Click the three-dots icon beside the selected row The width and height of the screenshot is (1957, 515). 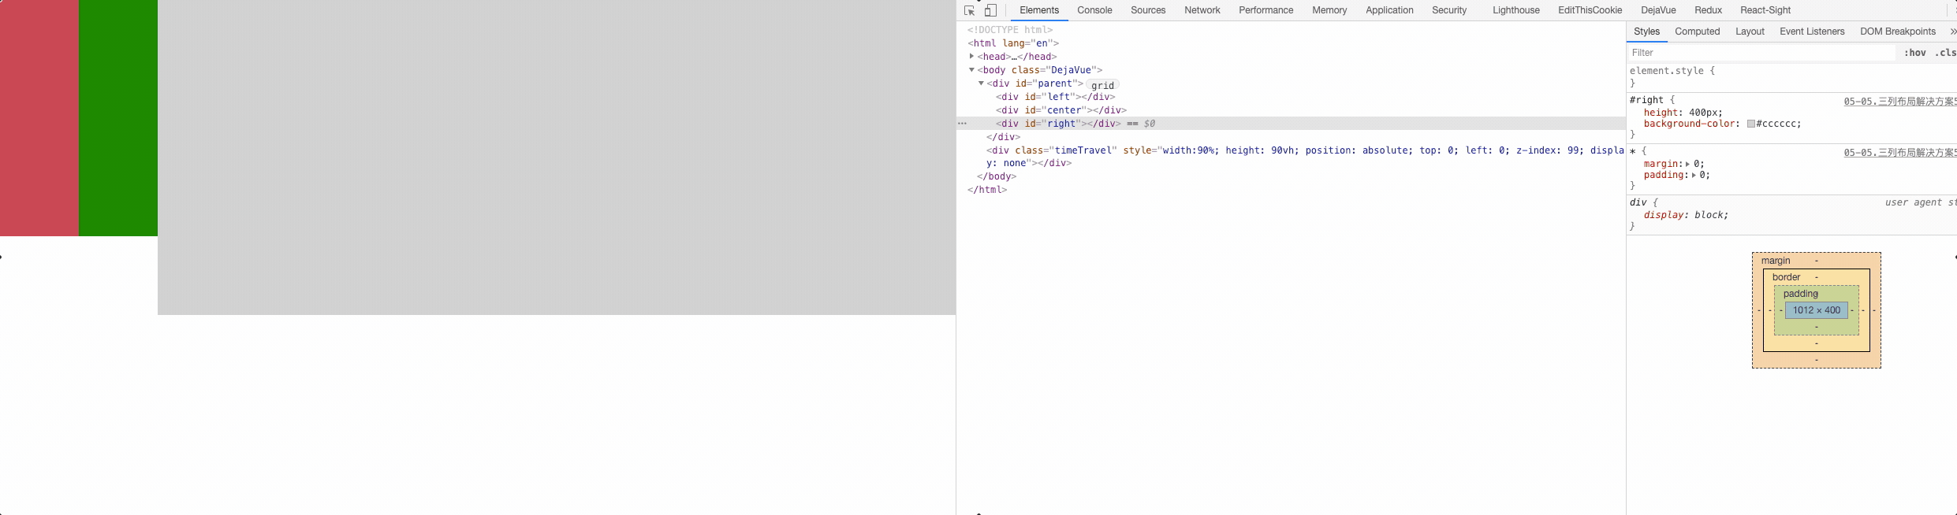(962, 124)
